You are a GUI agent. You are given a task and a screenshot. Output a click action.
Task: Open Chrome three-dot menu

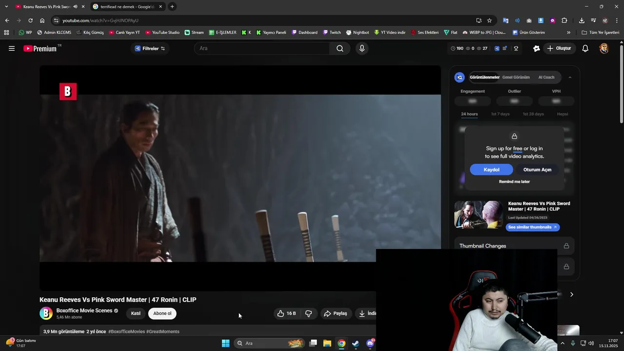tap(617, 20)
